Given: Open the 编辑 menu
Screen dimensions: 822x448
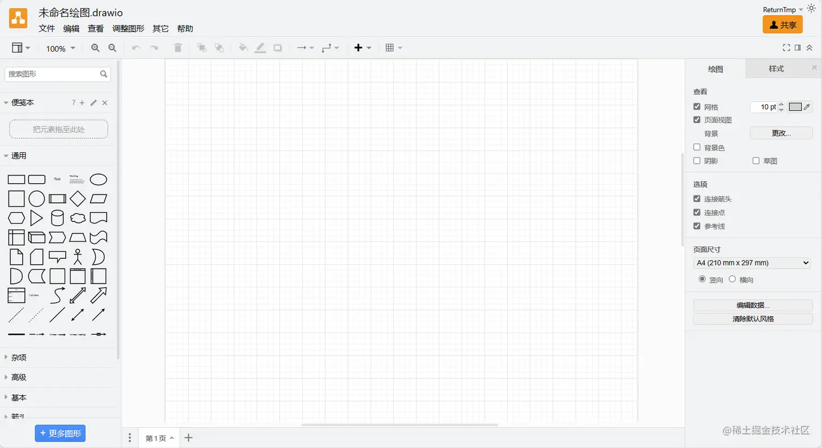Looking at the screenshot, I should tap(71, 28).
